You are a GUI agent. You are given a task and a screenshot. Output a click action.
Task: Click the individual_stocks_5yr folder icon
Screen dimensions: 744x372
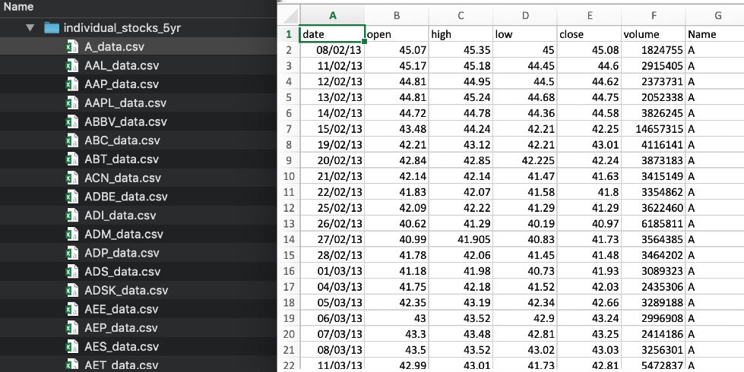(x=51, y=28)
